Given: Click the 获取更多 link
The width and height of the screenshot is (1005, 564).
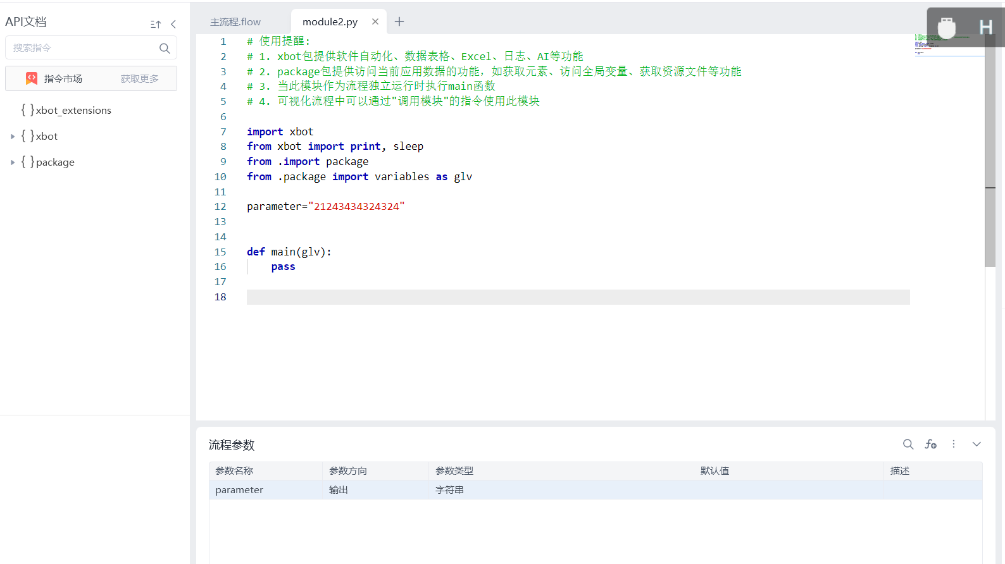Looking at the screenshot, I should tap(140, 79).
